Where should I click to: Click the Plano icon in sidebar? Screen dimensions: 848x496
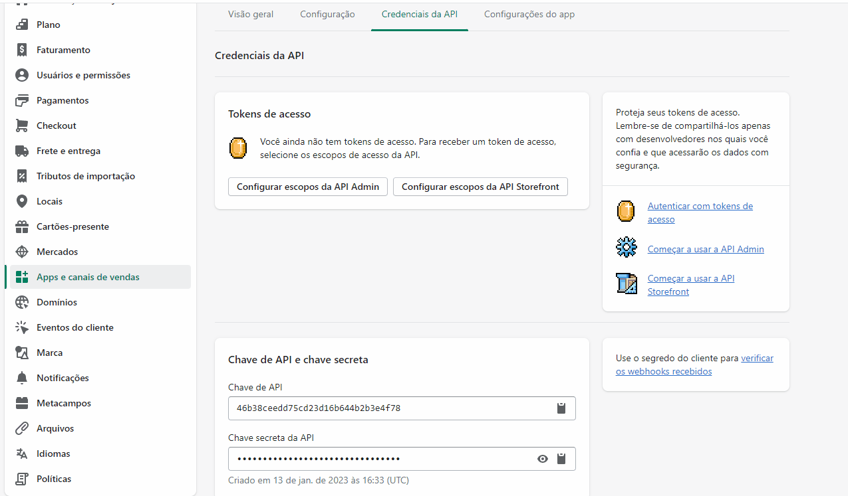[x=22, y=25]
